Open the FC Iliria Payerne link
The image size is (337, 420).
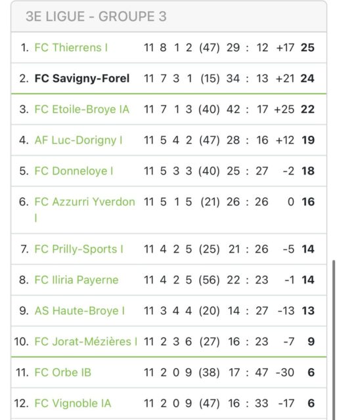click(76, 280)
